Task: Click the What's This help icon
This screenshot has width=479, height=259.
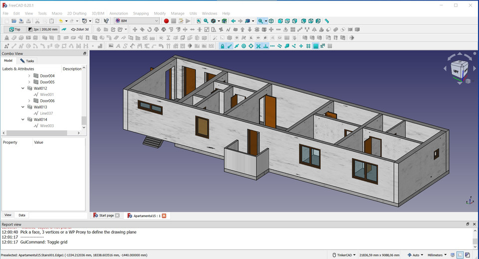Action: (106, 21)
